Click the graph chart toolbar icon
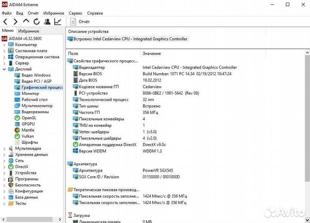Screen dimensions: 310x223 (x=58, y=22)
